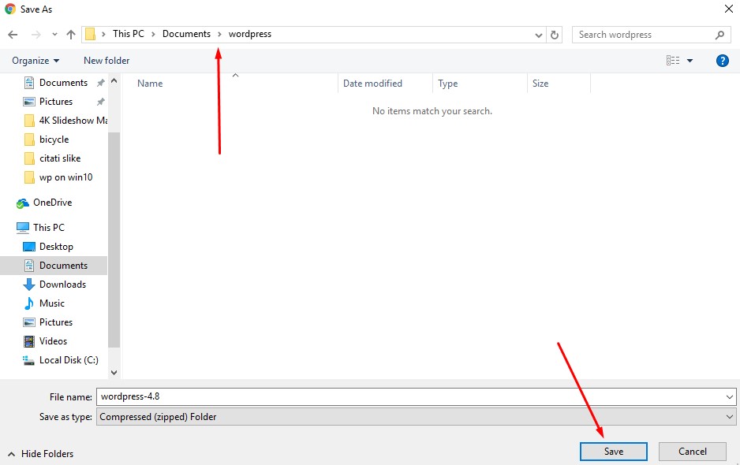Expand the chevron after Documents breadcrumb
The width and height of the screenshot is (740, 465).
(x=219, y=35)
